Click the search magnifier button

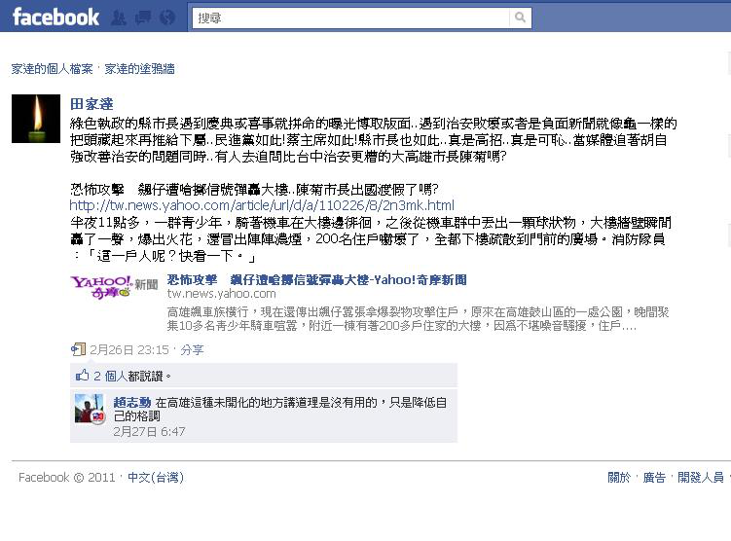click(x=521, y=18)
